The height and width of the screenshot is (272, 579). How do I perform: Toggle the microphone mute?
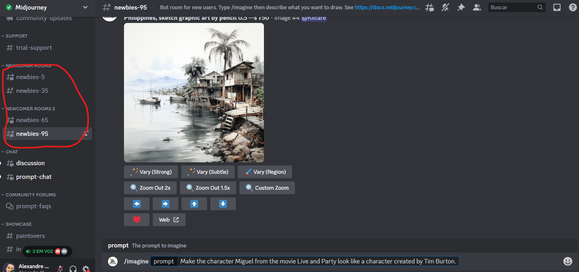coord(60,269)
